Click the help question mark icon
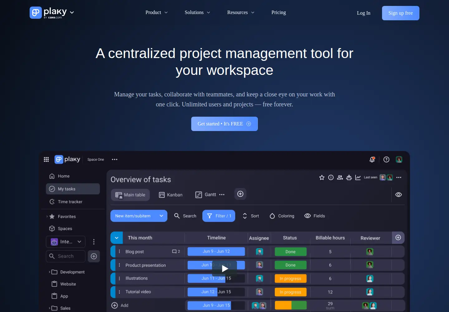 coord(386,159)
